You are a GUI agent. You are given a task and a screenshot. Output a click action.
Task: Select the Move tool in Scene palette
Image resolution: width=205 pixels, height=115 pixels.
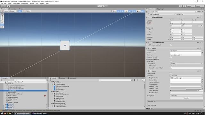(2, 18)
